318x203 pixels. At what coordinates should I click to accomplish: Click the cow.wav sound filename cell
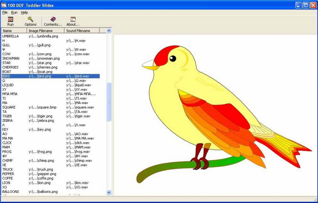pos(78,54)
